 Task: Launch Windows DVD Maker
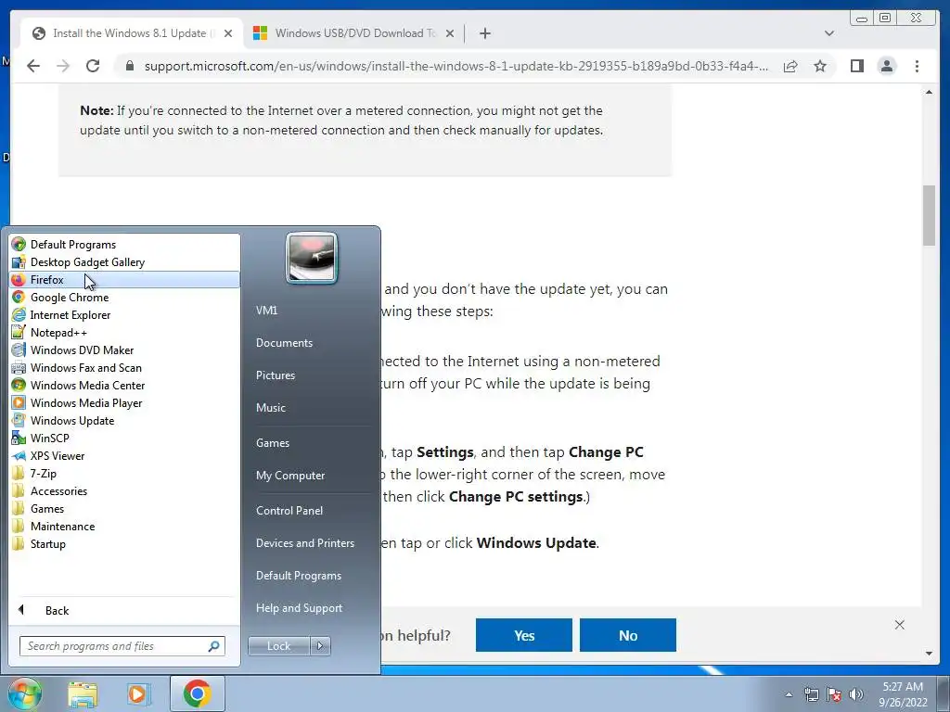(x=124, y=350)
